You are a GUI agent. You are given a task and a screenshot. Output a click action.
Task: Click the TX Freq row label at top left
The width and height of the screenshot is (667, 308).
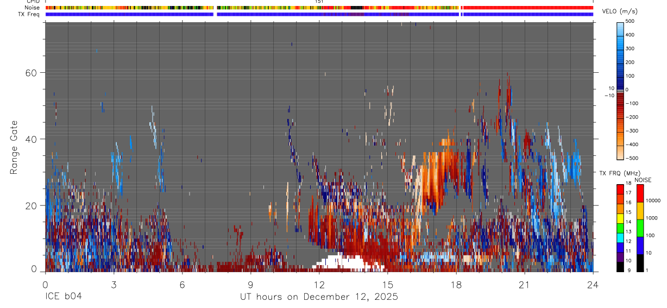[x=29, y=14]
